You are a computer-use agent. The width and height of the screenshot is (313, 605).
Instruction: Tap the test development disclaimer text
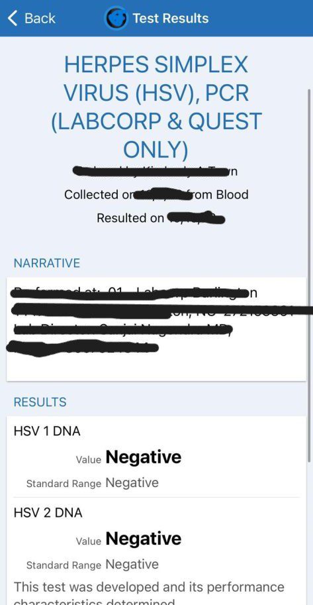149,592
